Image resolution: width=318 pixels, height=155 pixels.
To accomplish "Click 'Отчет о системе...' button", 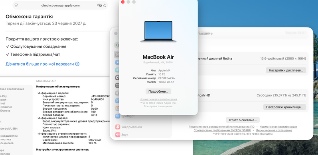I will (x=243, y=120).
